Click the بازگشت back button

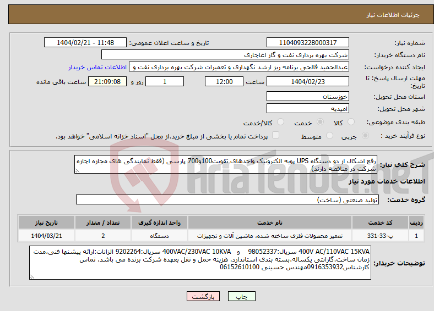[x=203, y=296]
